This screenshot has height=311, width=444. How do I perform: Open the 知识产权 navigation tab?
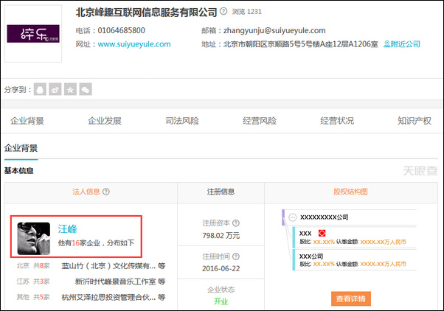point(414,121)
